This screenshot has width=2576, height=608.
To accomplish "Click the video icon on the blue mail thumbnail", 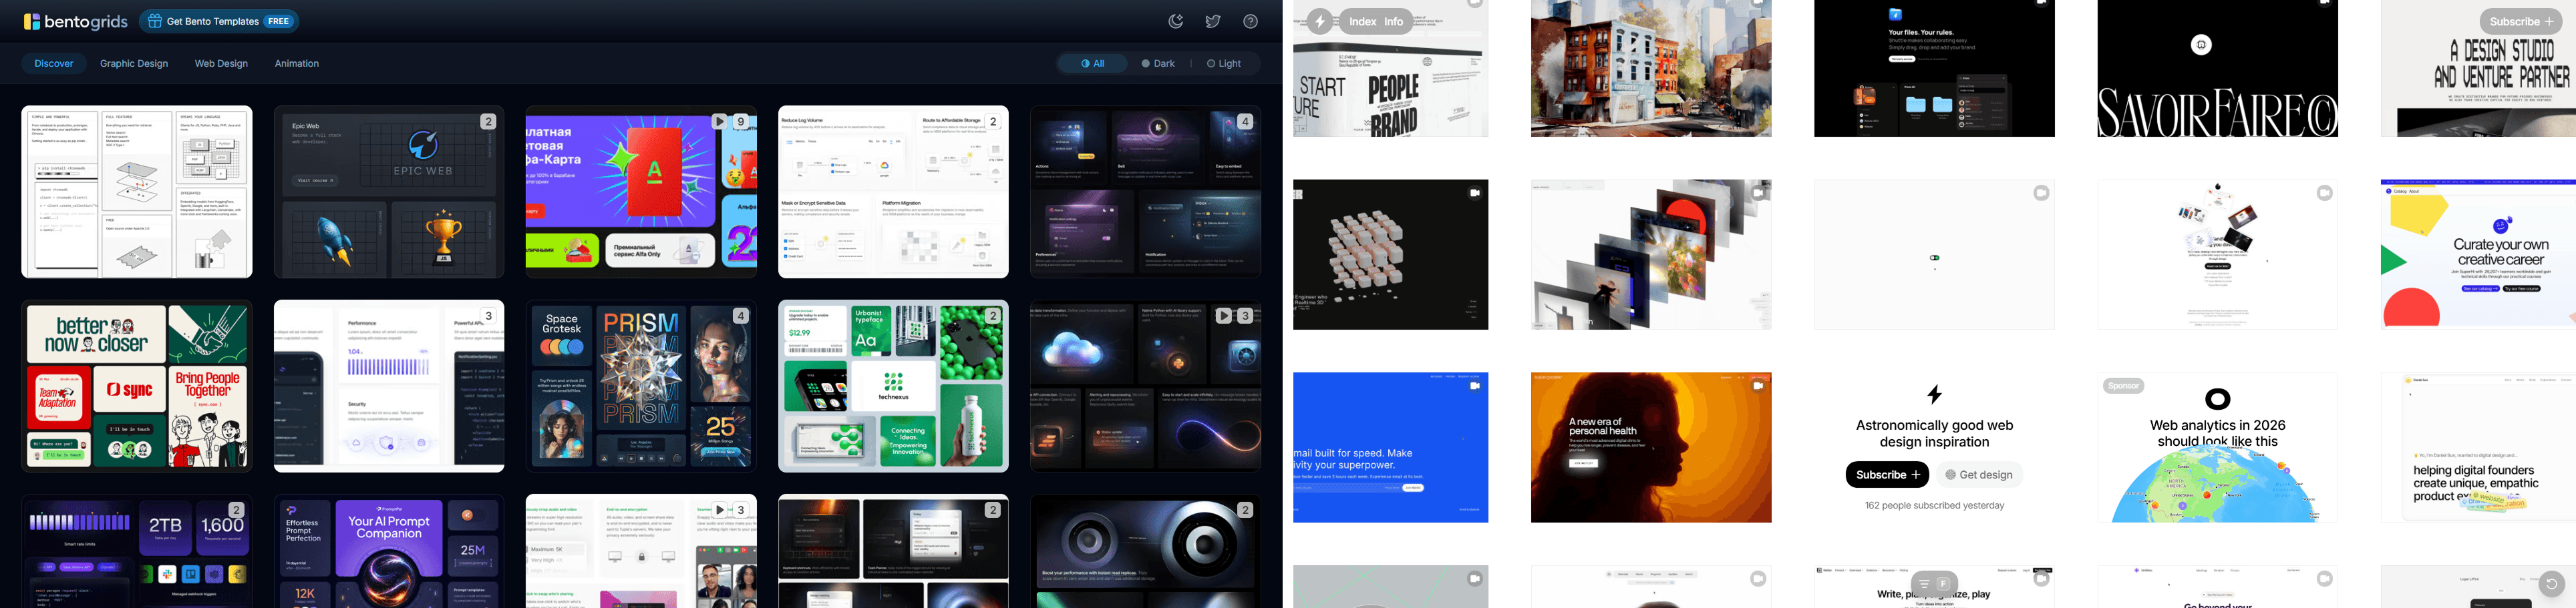I will click(1474, 385).
